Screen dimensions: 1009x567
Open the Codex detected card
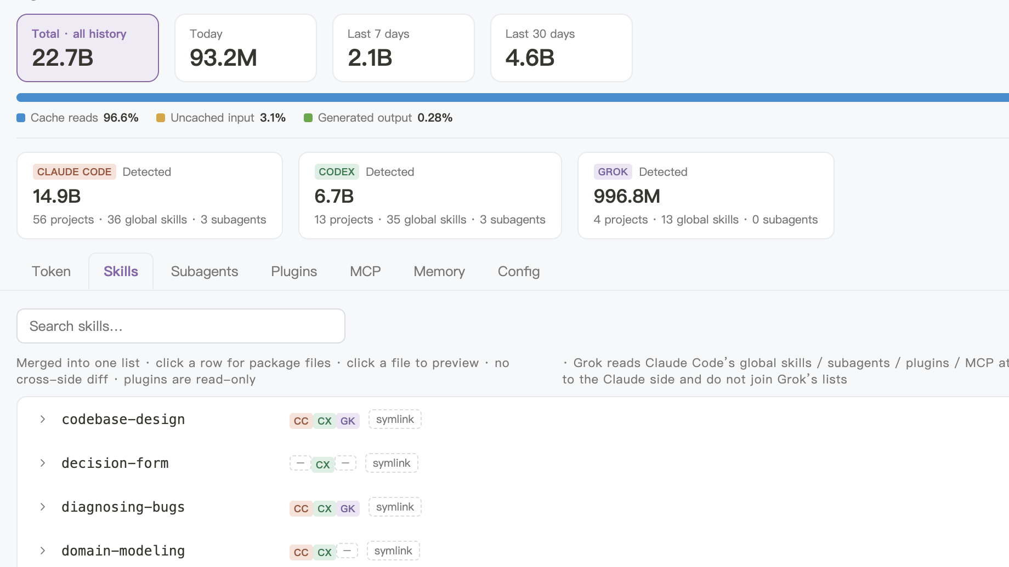tap(430, 196)
